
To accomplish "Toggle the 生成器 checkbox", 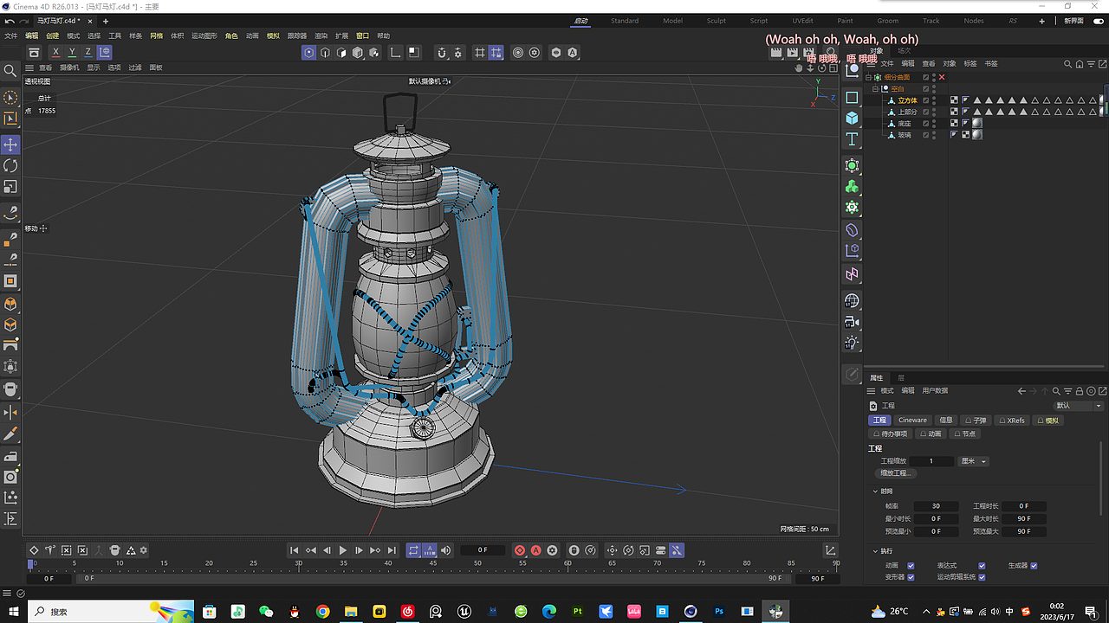I will 1034,566.
